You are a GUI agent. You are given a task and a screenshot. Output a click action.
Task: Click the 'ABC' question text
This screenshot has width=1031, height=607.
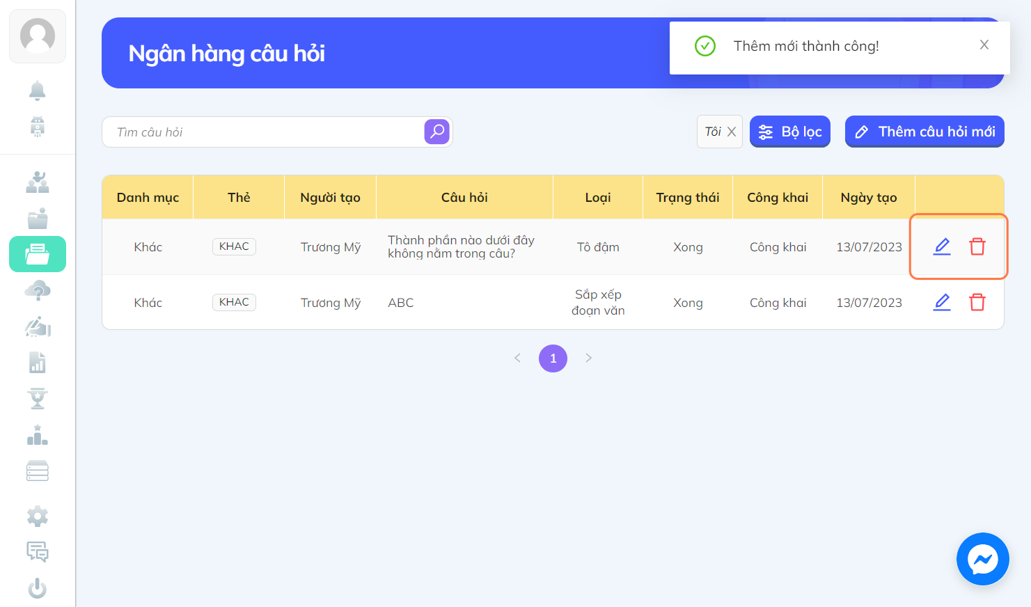click(x=401, y=303)
